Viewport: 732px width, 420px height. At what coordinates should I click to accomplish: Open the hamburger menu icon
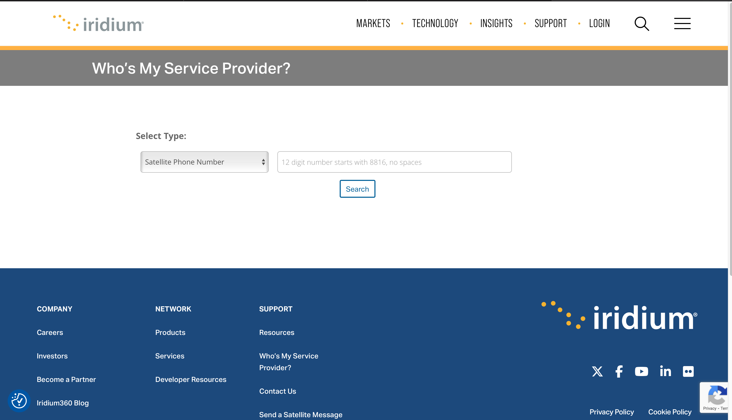[682, 23]
